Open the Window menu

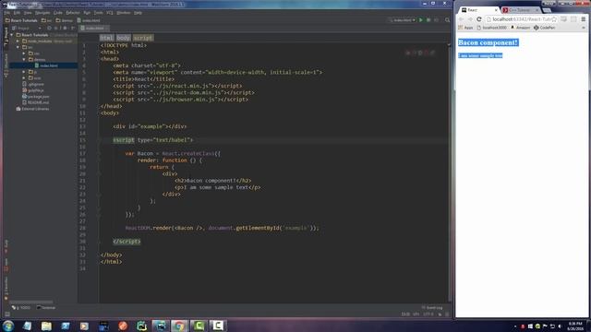pyautogui.click(x=123, y=13)
